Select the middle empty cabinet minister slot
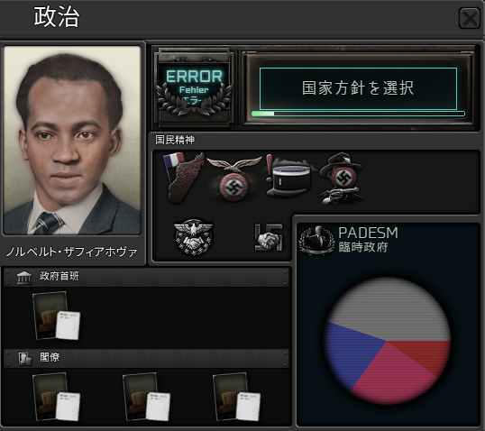Image resolution: width=485 pixels, height=431 pixels. pos(146,397)
